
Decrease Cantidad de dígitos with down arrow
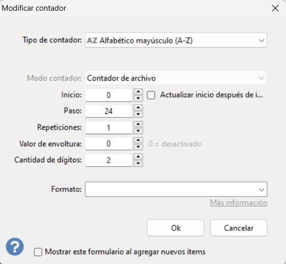click(x=138, y=163)
